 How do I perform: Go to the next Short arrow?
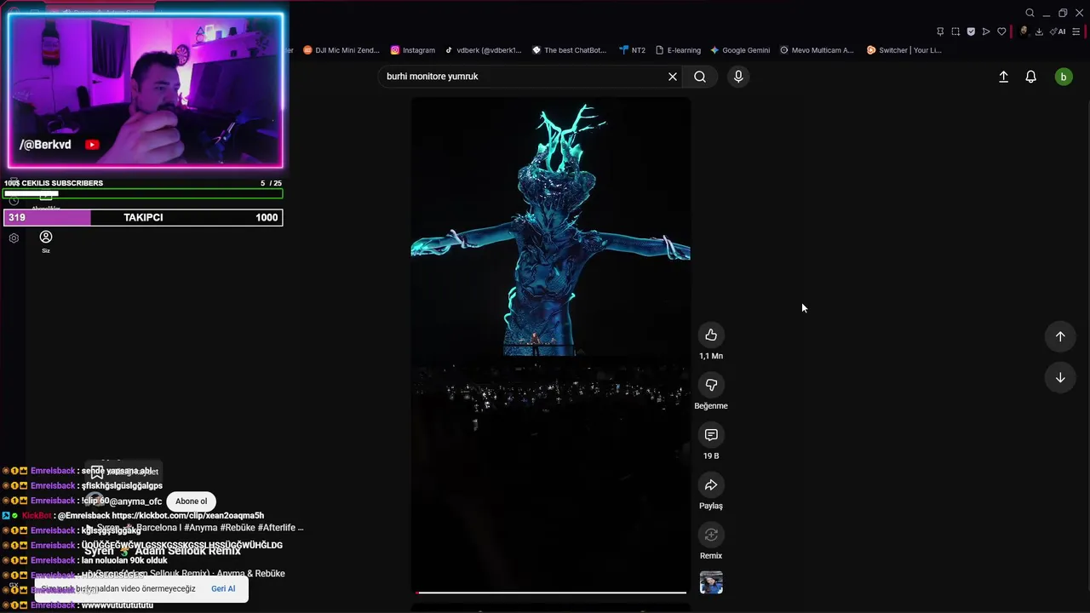[x=1060, y=378]
